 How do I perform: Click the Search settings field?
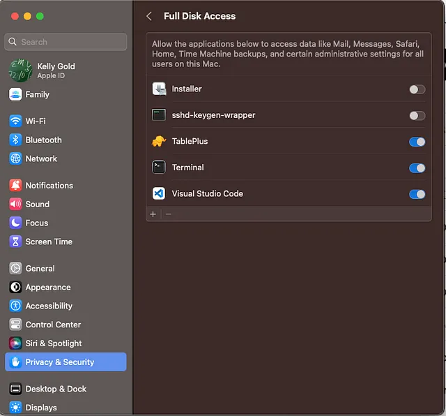pos(66,42)
